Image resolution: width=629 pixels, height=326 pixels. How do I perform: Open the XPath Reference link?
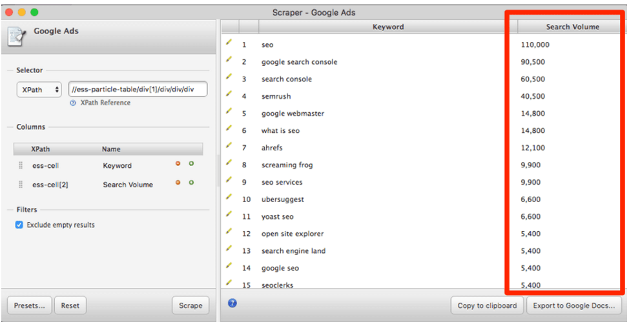[105, 103]
